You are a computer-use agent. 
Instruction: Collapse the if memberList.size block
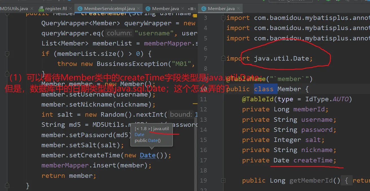tap(8, 54)
